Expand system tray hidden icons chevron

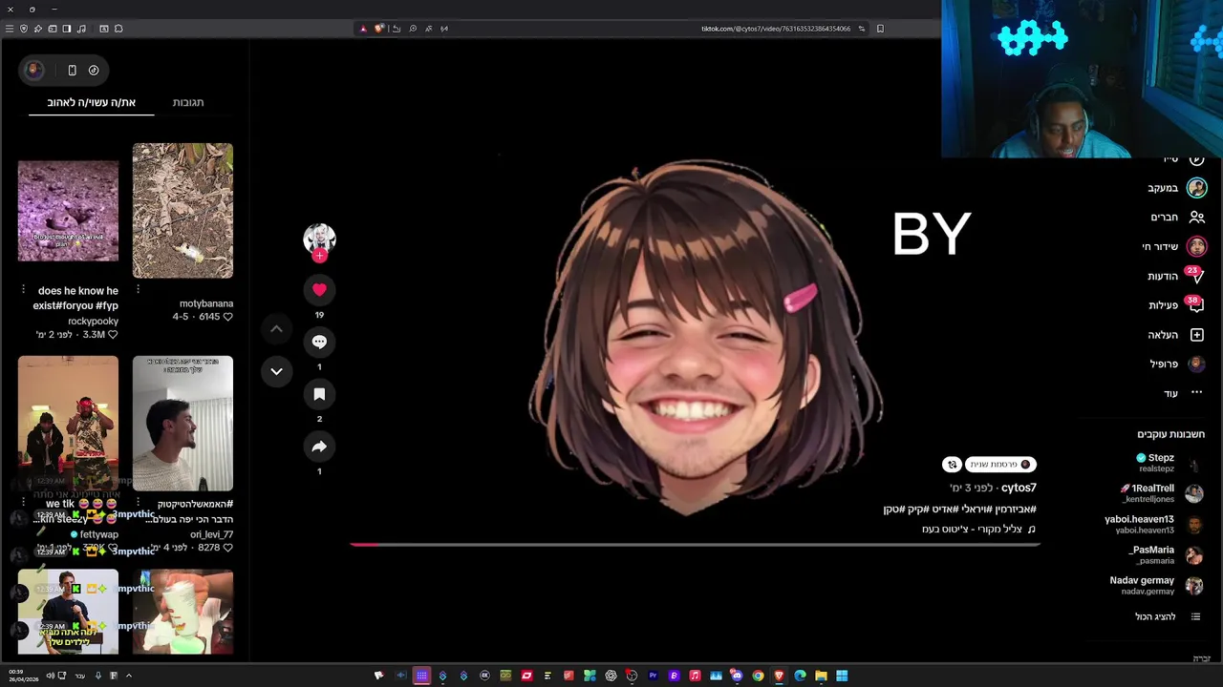click(x=129, y=676)
